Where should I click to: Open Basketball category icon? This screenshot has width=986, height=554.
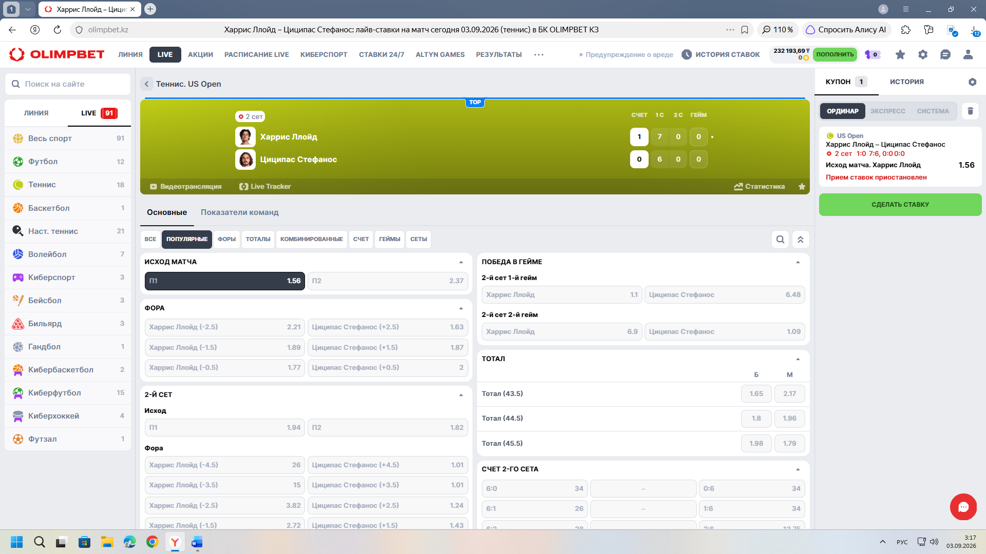(x=18, y=208)
